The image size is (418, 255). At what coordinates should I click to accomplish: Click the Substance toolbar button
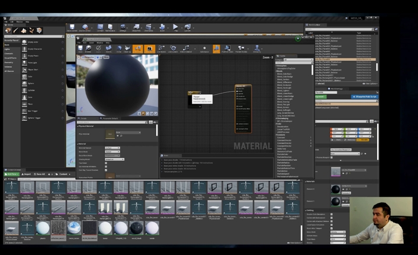tap(204, 49)
